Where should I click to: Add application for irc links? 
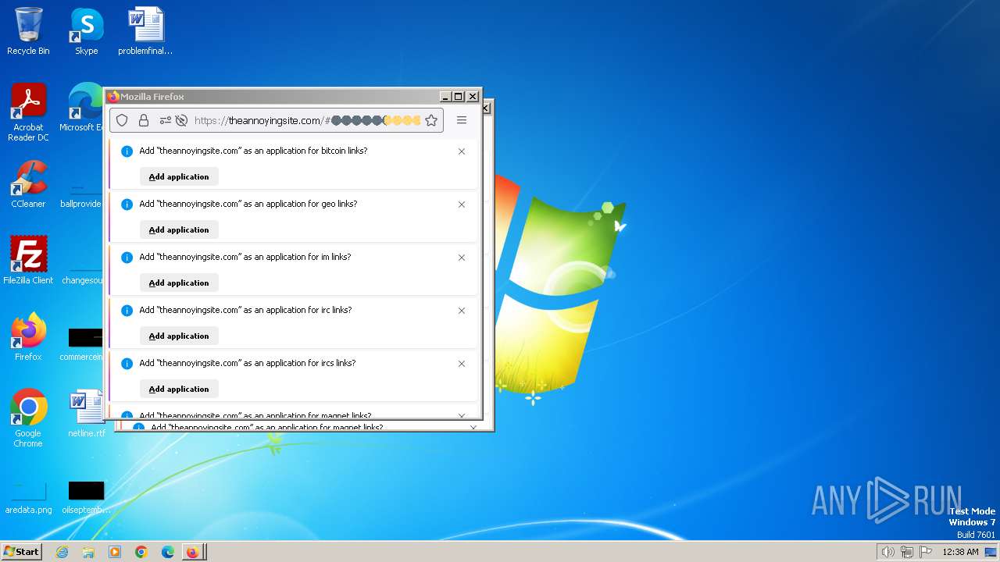(x=179, y=336)
